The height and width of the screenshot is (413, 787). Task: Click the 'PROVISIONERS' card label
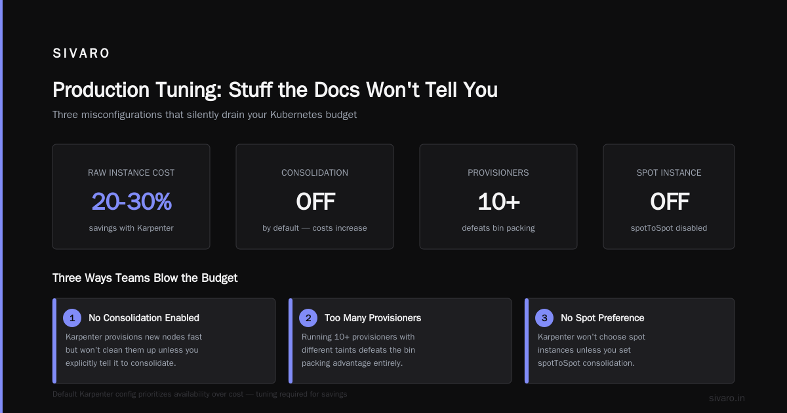[498, 173]
